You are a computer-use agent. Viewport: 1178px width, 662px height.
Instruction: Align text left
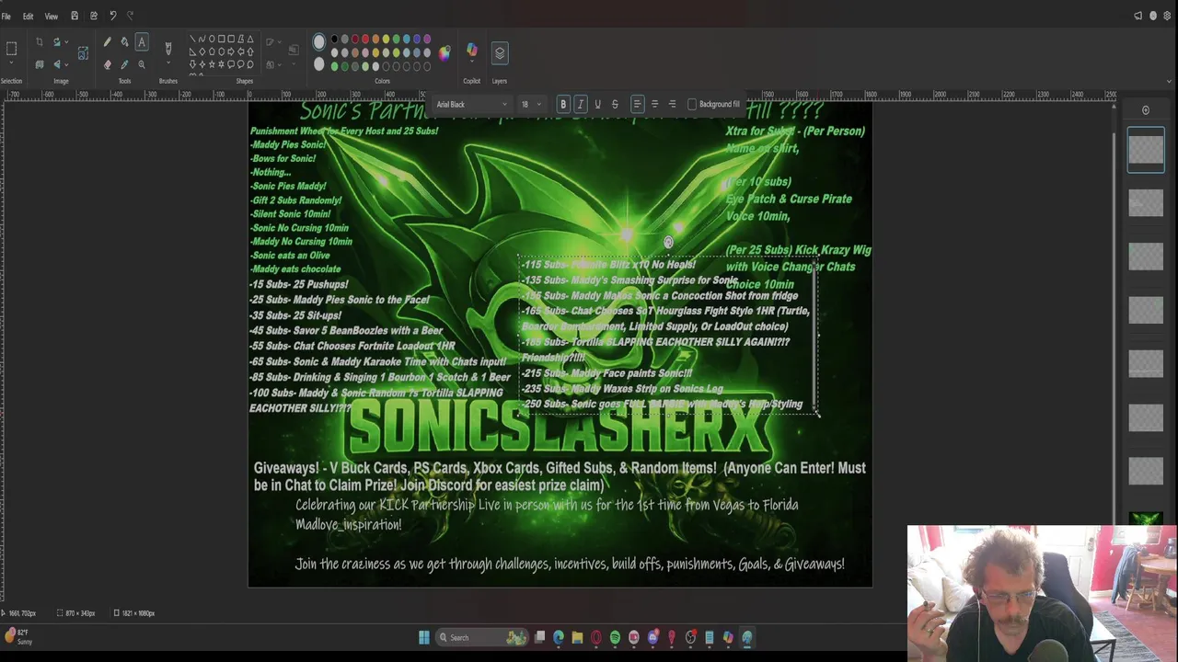coord(637,104)
